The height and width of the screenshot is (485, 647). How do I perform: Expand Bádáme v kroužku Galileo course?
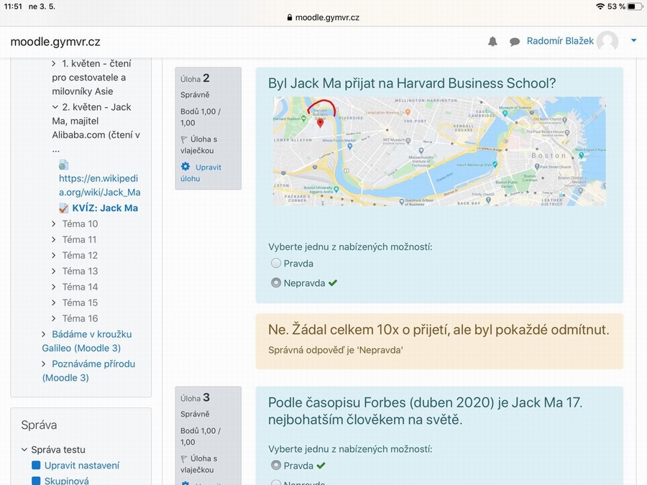tap(44, 334)
